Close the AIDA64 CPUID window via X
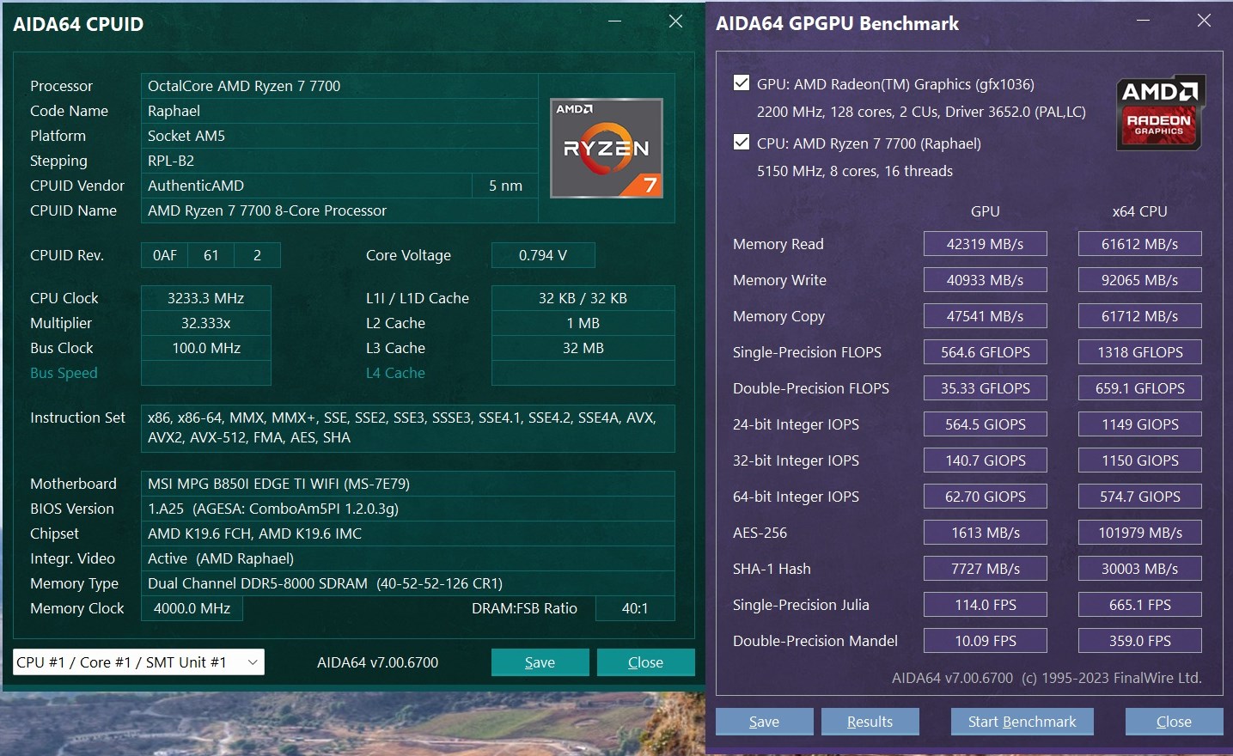Screen dimensions: 1233x756 (676, 21)
